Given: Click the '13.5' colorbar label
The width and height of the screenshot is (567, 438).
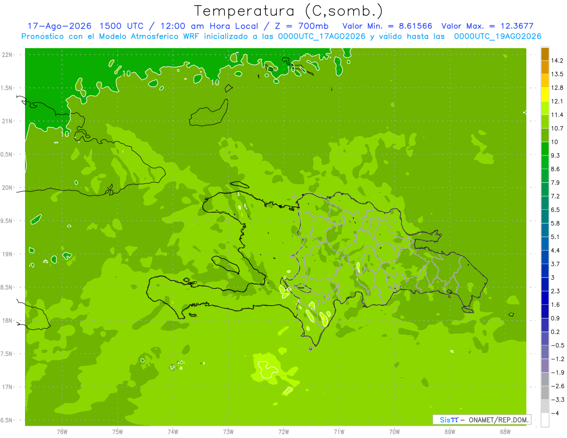Looking at the screenshot, I should pyautogui.click(x=558, y=74).
